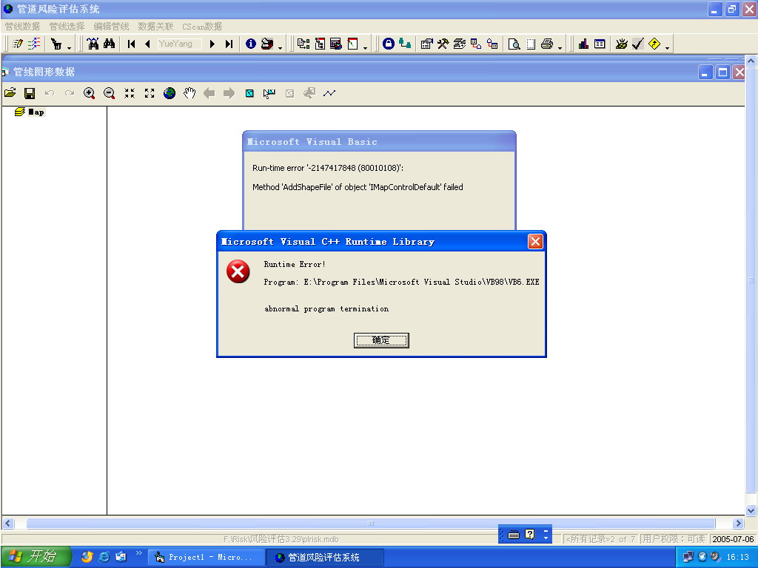Close the Visual C++ Runtime Library dialog

[x=535, y=242]
